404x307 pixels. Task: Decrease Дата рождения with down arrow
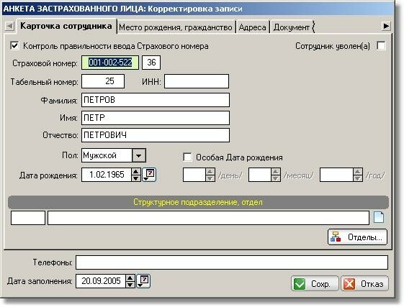click(136, 178)
